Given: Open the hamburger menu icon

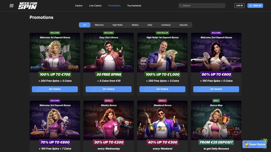Looking at the screenshot, I should click(12, 6).
